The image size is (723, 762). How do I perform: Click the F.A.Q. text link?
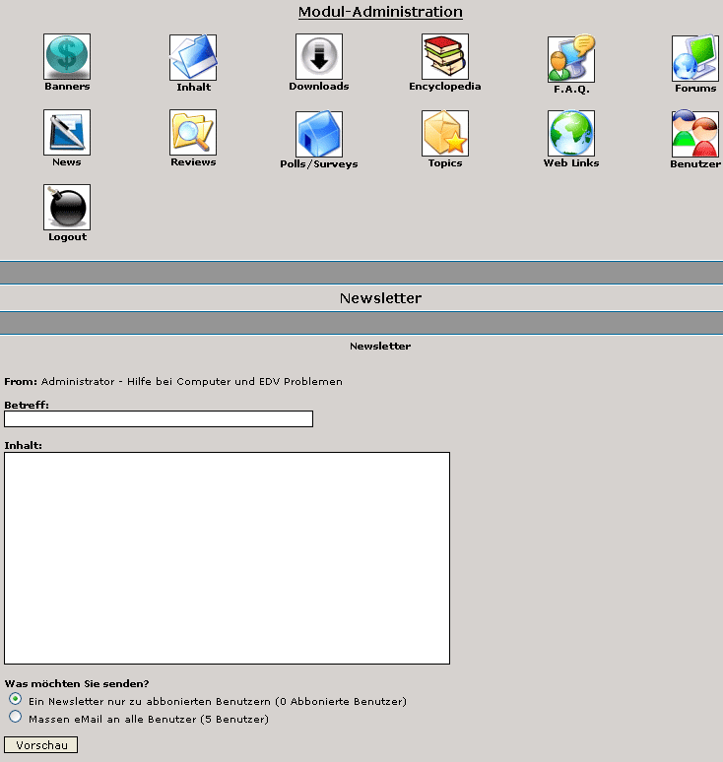[571, 90]
